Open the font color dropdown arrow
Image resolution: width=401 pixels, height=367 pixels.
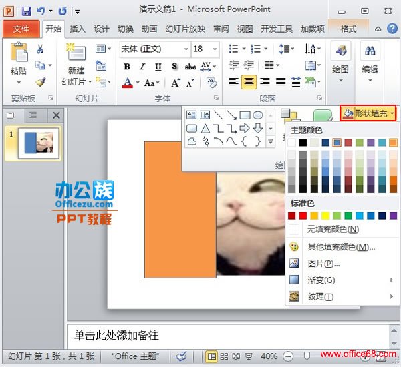coord(138,83)
